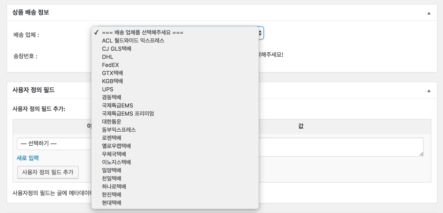
Task: Click the 값 column header
Action: pos(301,126)
